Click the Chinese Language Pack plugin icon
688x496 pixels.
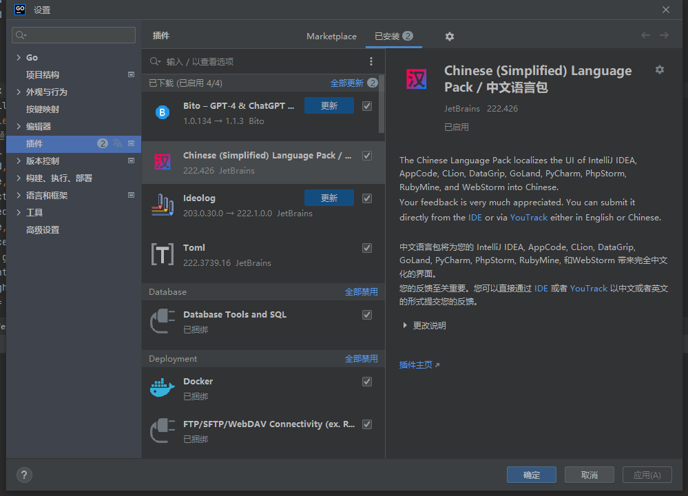tap(162, 161)
